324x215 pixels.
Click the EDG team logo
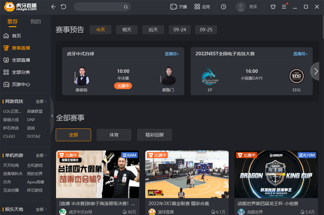296,76
